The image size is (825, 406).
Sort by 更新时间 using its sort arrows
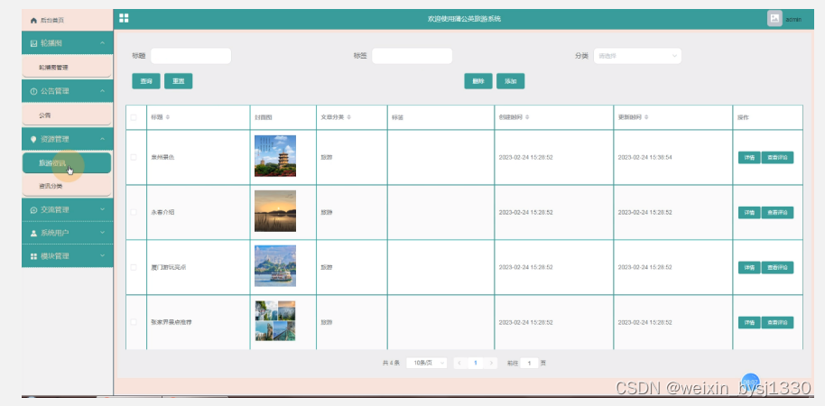pos(646,117)
